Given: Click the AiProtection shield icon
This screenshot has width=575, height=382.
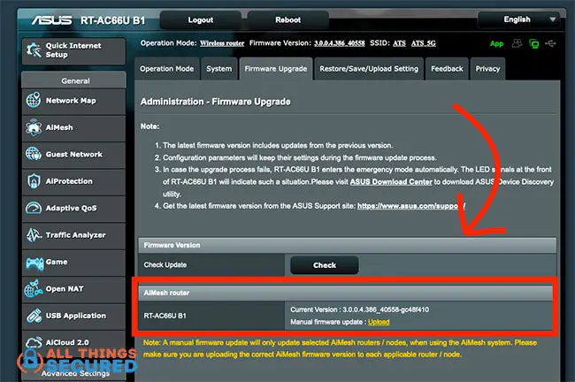Looking at the screenshot, I should [x=34, y=180].
